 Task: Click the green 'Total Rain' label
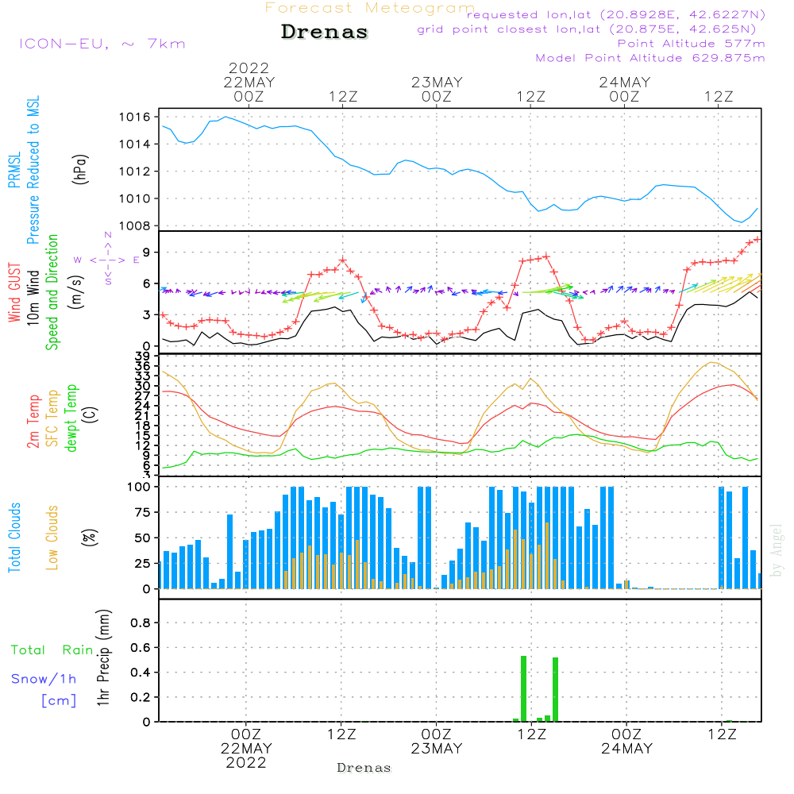(52, 649)
